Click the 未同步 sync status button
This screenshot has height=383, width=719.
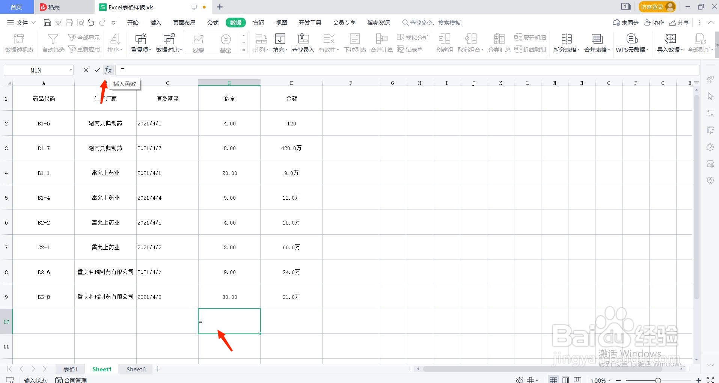626,23
